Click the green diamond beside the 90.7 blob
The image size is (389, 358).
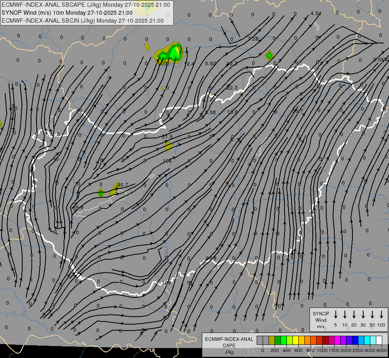[101, 193]
